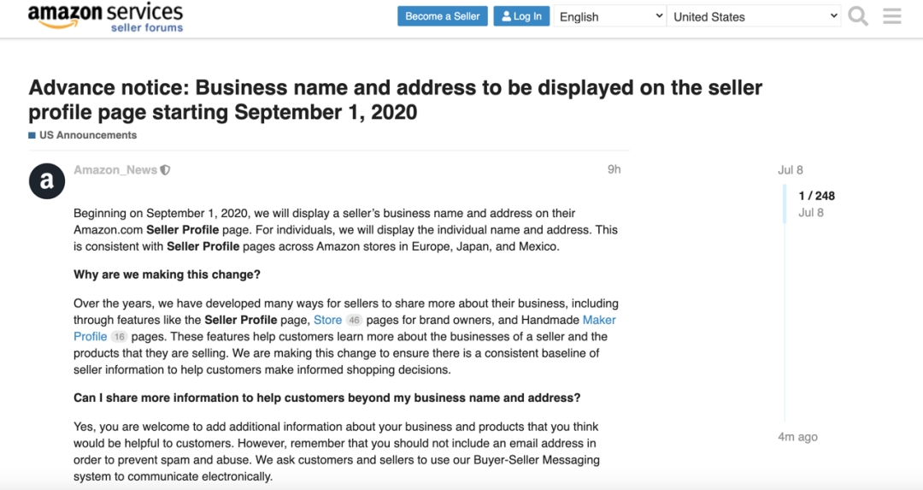Open the US Announcements category link
This screenshot has height=490, width=923.
[x=83, y=135]
